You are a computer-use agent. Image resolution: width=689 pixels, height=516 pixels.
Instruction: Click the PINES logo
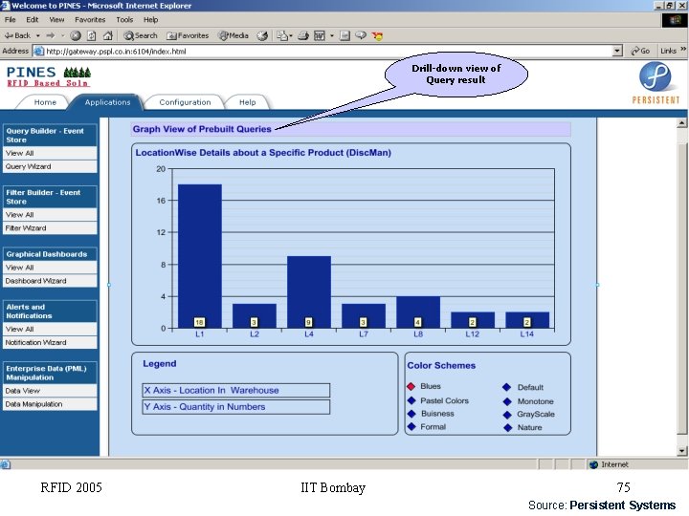(x=49, y=76)
